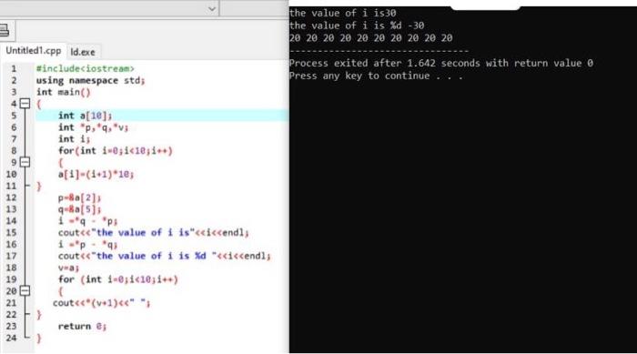637x354 pixels.
Task: Click the 'int main()' line
Action: 64,92
